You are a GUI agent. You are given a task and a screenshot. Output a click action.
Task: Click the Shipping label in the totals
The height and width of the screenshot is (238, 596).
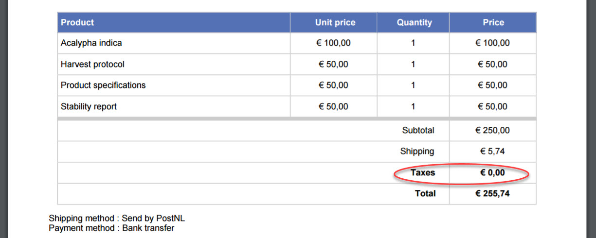coord(417,151)
